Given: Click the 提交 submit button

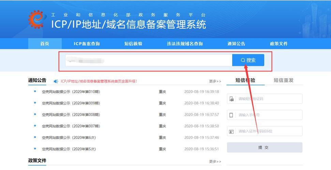Looking at the screenshot, I should click(265, 148).
